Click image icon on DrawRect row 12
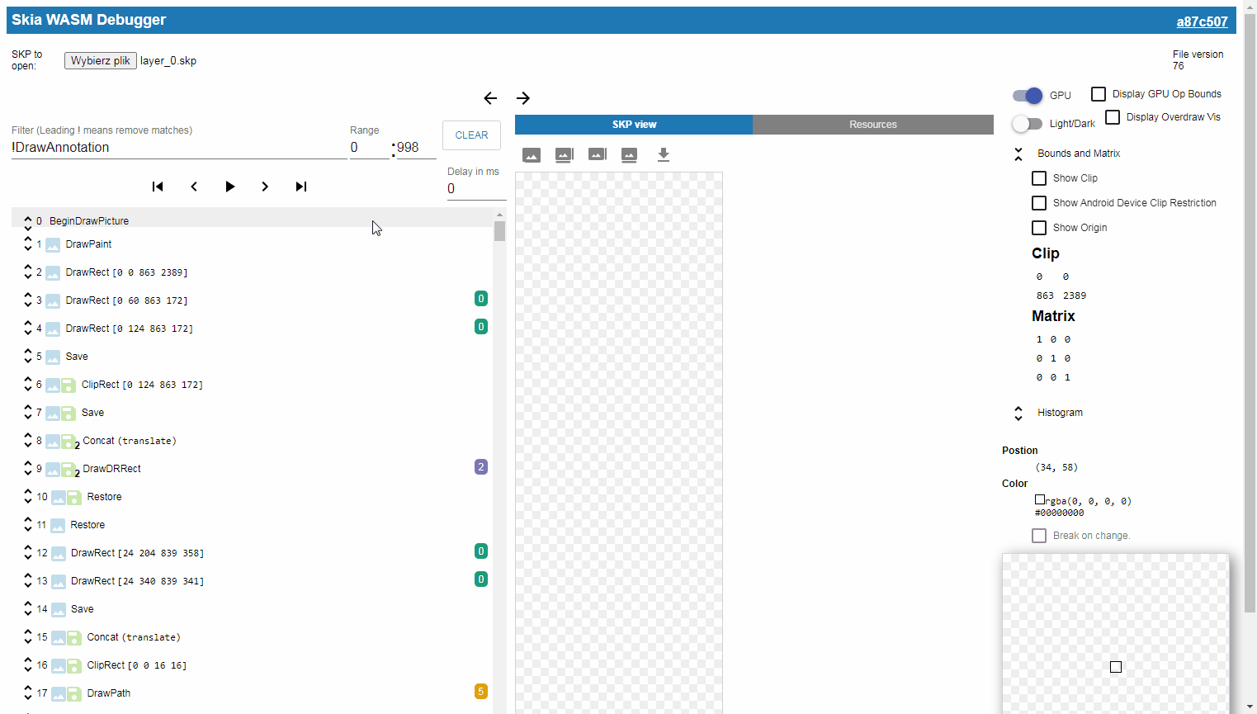The height and width of the screenshot is (714, 1257). point(59,554)
